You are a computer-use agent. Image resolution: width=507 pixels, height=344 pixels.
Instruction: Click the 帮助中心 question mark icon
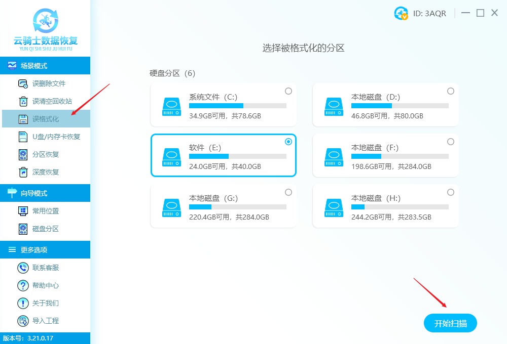click(23, 286)
